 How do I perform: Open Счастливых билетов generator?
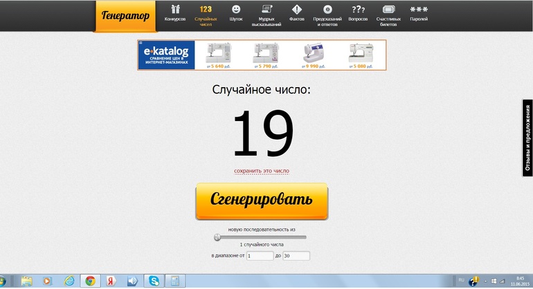(x=389, y=15)
